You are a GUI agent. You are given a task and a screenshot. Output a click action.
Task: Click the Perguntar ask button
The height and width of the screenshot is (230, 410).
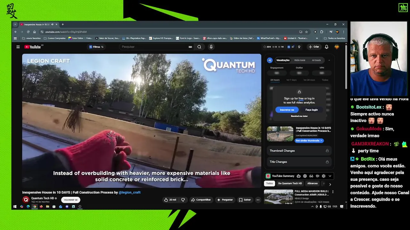click(x=225, y=200)
